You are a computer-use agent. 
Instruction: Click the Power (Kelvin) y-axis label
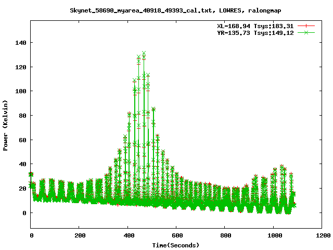5,126
